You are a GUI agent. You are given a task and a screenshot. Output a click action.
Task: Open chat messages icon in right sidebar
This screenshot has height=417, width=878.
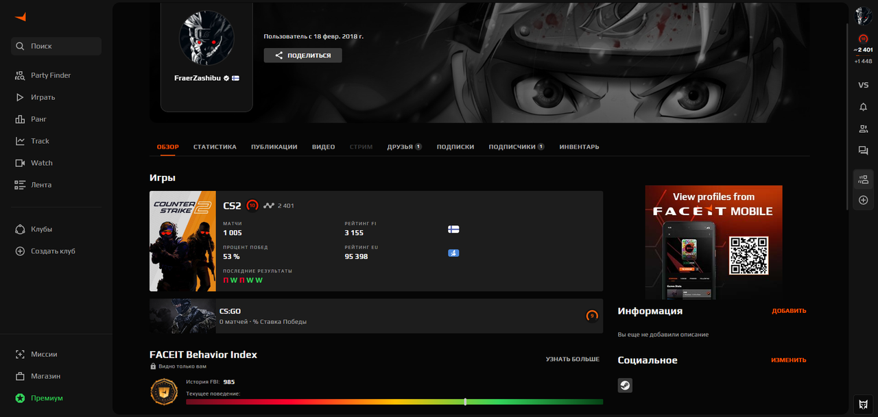pyautogui.click(x=863, y=151)
